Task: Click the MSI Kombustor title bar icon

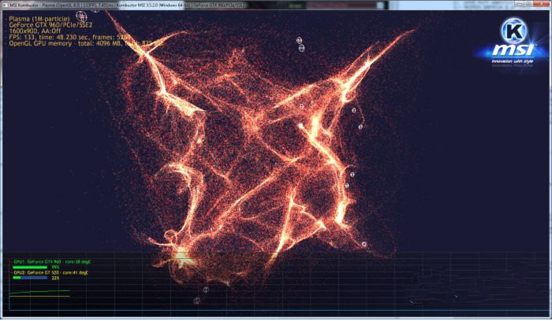Action: point(6,6)
